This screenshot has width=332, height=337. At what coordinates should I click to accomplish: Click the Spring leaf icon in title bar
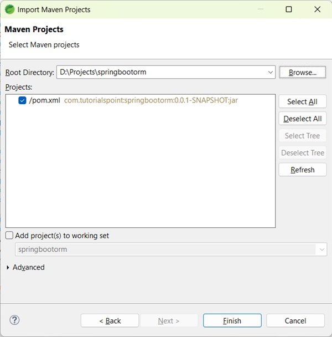[9, 9]
